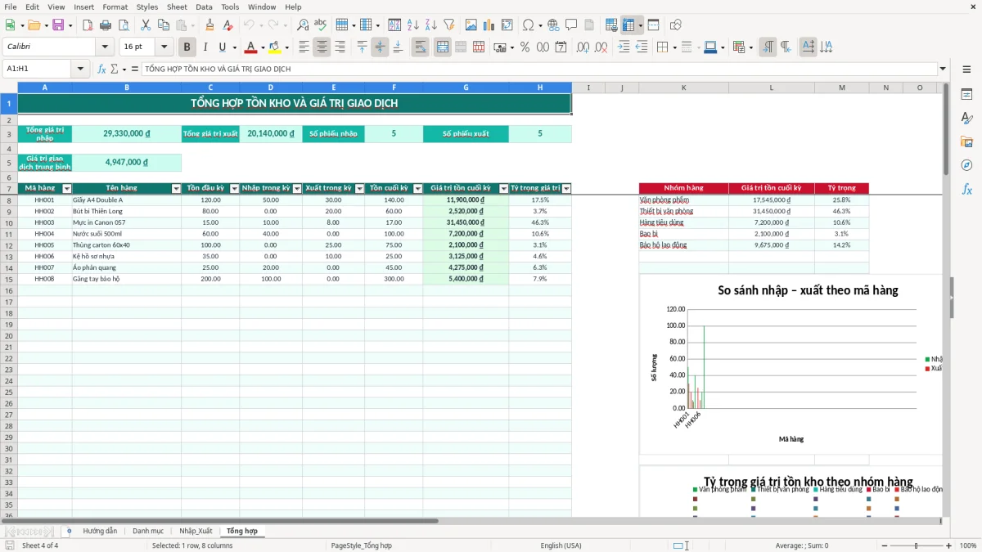This screenshot has width=982, height=552.
Task: Insert a comment
Action: point(571,25)
